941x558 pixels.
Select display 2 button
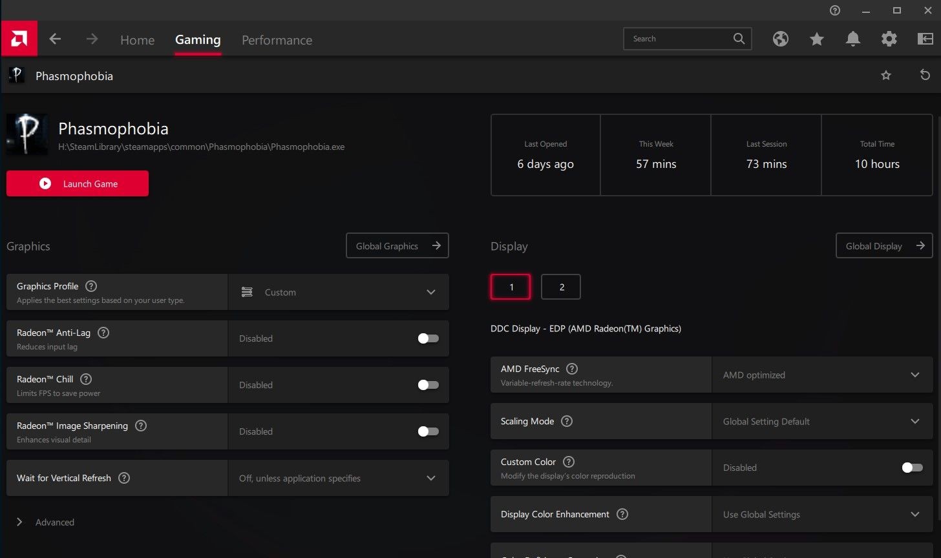tap(561, 287)
